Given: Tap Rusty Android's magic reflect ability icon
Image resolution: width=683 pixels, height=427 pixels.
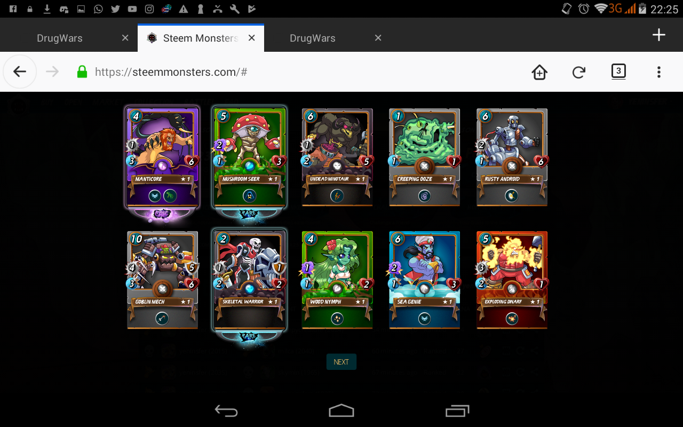Looking at the screenshot, I should click(512, 196).
